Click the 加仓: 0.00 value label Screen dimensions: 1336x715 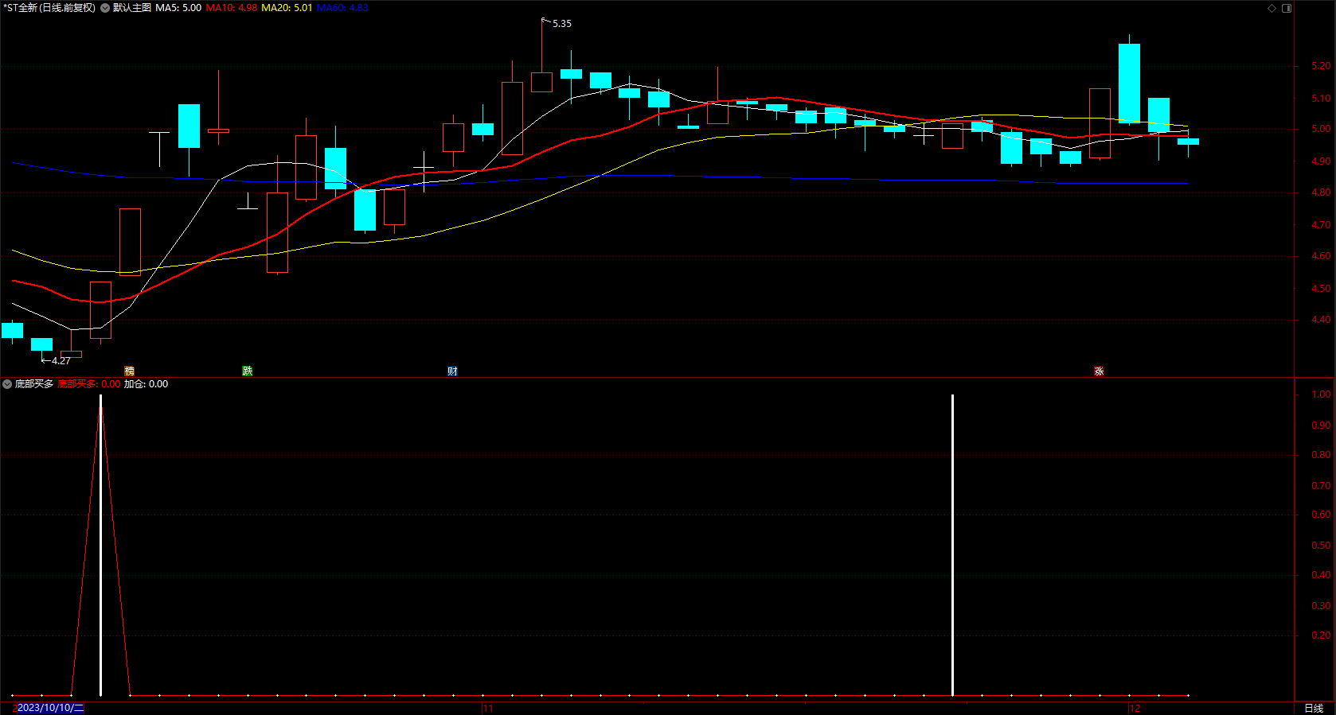(x=146, y=384)
